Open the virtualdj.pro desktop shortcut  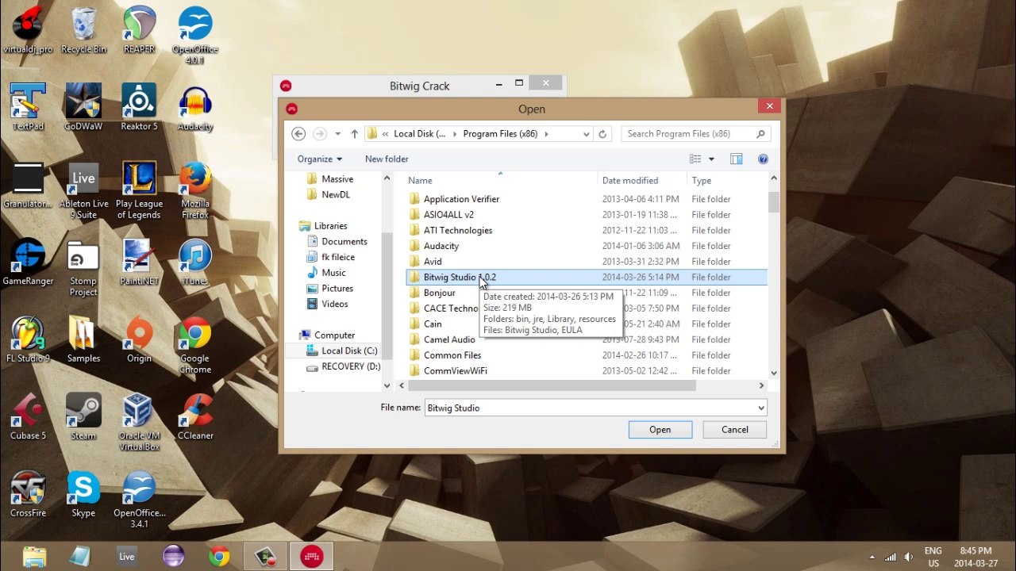pyautogui.click(x=28, y=32)
